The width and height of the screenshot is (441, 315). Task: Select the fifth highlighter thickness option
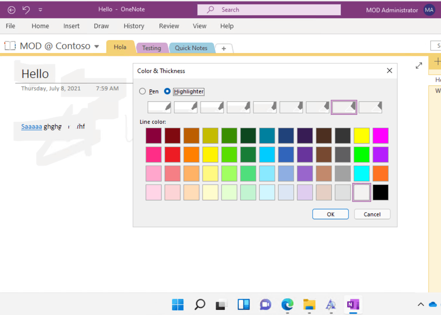(265, 107)
